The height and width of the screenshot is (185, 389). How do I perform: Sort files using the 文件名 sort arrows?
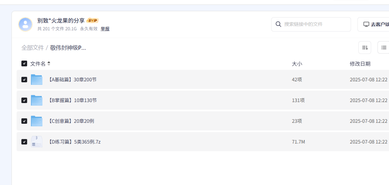[x=49, y=64]
